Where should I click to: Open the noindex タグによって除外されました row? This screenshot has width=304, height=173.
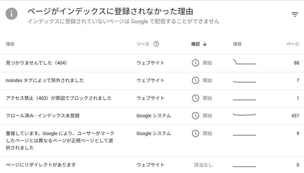coord(45,81)
